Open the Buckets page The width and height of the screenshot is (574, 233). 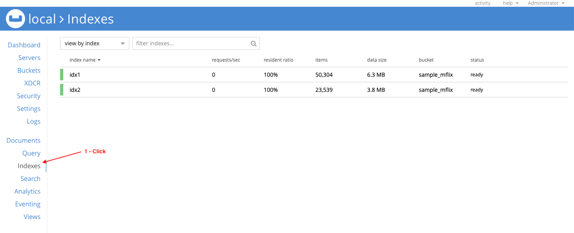tap(29, 70)
